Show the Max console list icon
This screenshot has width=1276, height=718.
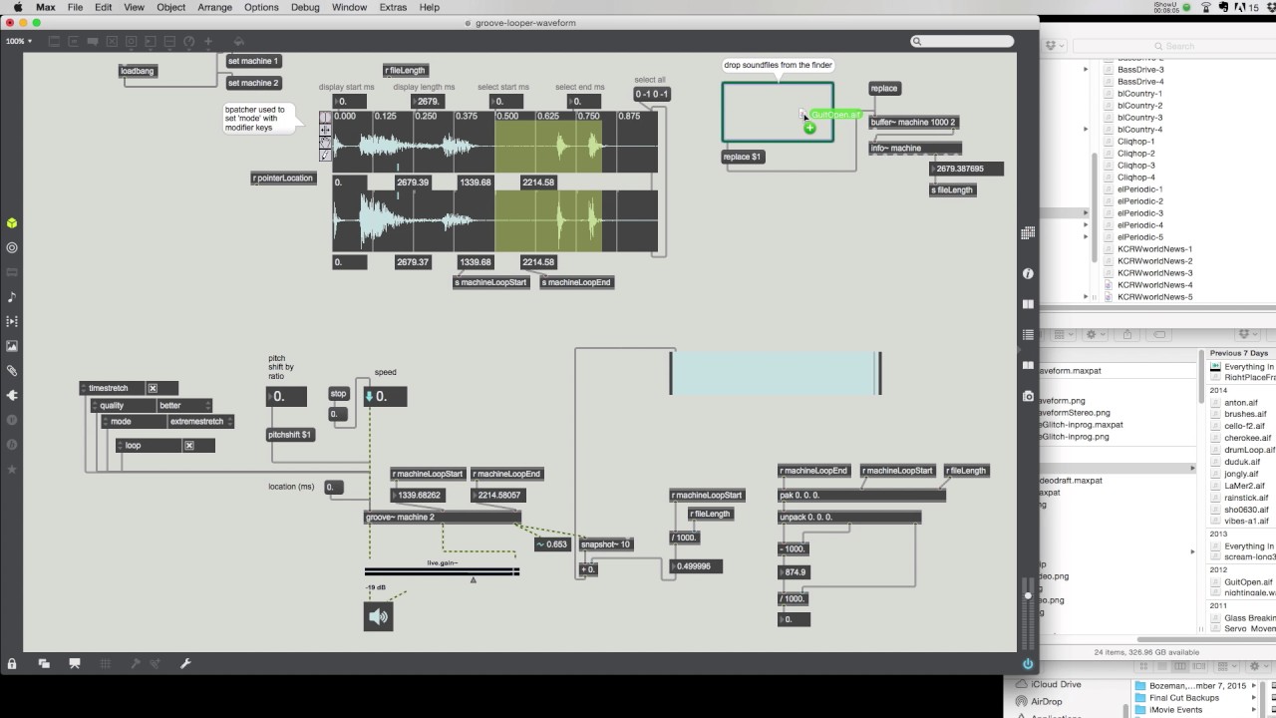(x=1028, y=335)
